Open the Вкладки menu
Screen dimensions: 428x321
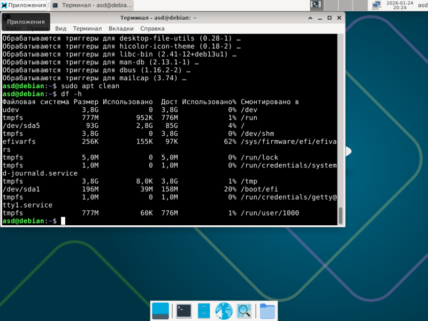(121, 28)
